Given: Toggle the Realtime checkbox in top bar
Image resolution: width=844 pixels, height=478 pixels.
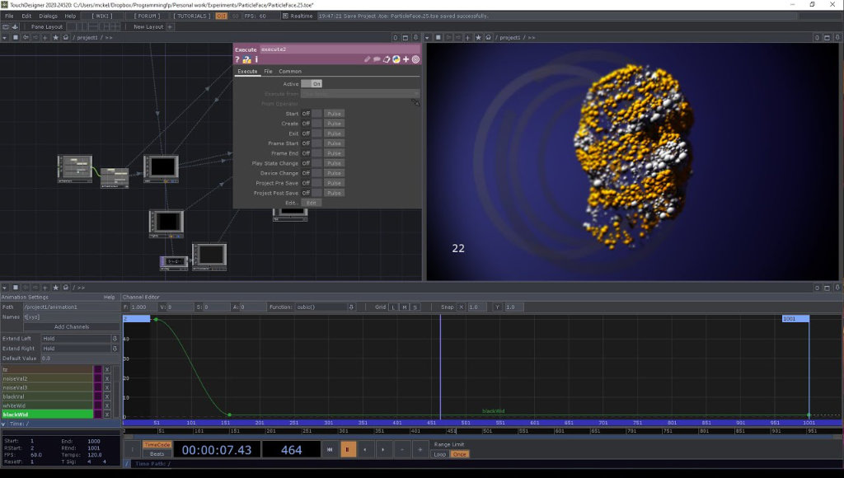Looking at the screenshot, I should pos(285,16).
